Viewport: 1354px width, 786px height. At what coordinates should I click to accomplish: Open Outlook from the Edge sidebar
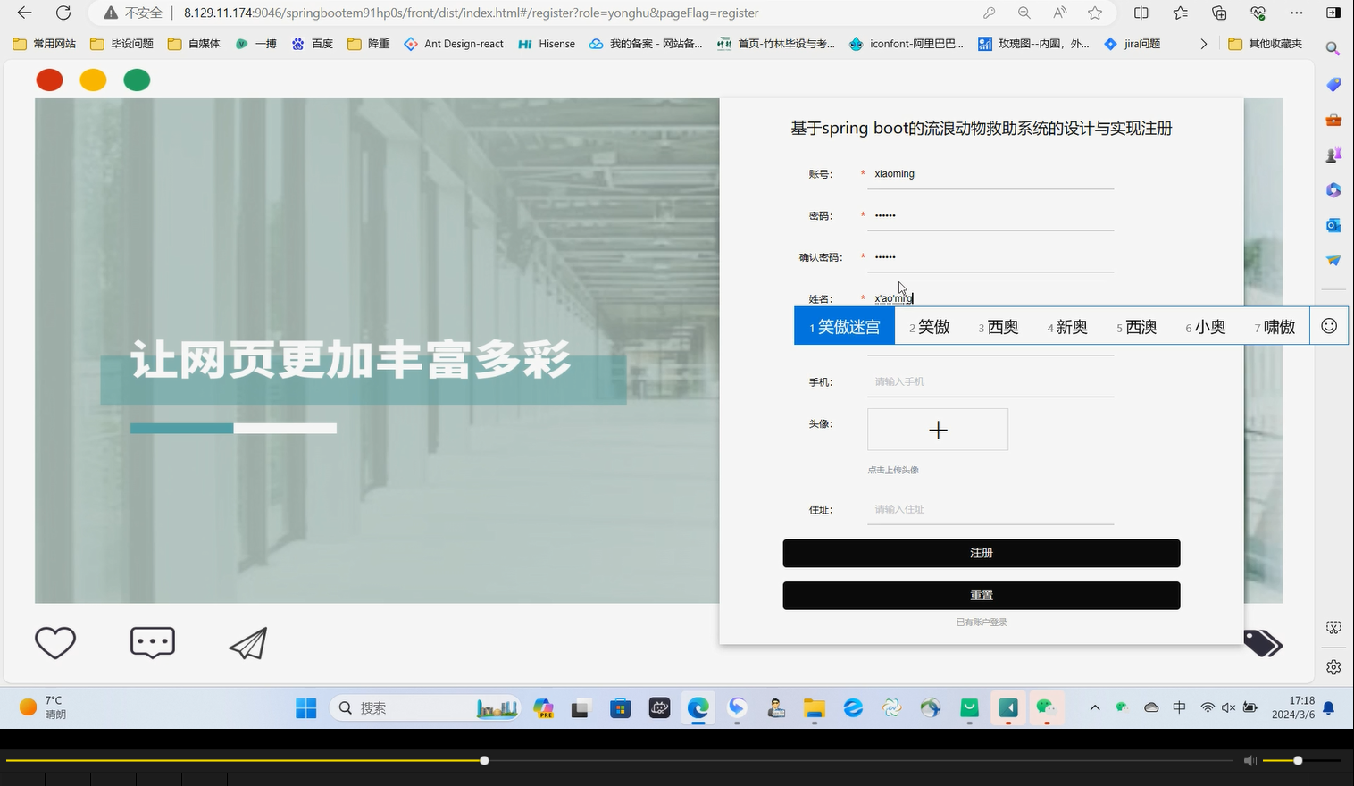pos(1333,225)
